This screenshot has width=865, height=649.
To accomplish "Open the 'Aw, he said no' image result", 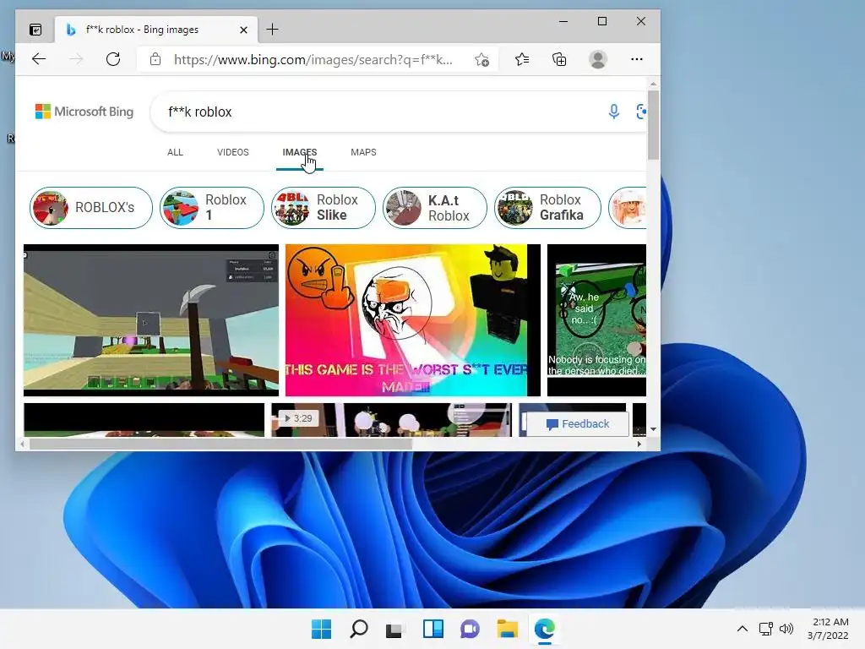I will click(x=596, y=320).
